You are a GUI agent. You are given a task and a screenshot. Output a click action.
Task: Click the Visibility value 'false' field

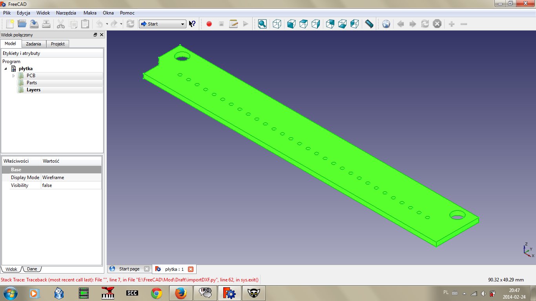click(71, 185)
